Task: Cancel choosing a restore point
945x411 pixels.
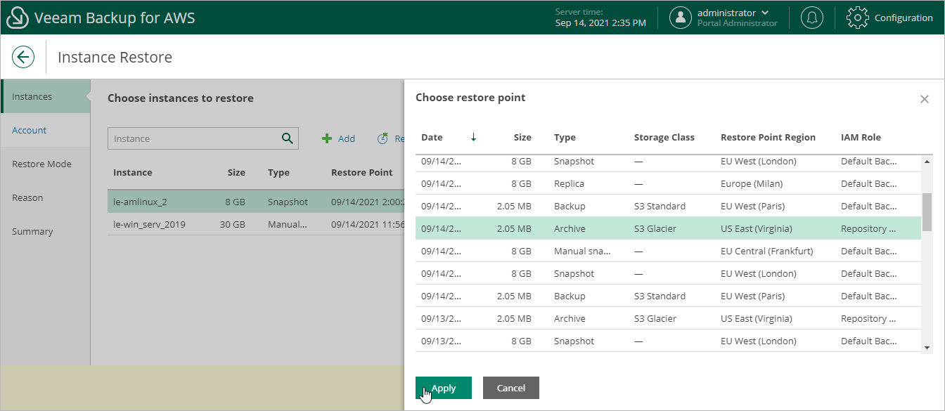Action: coord(510,387)
